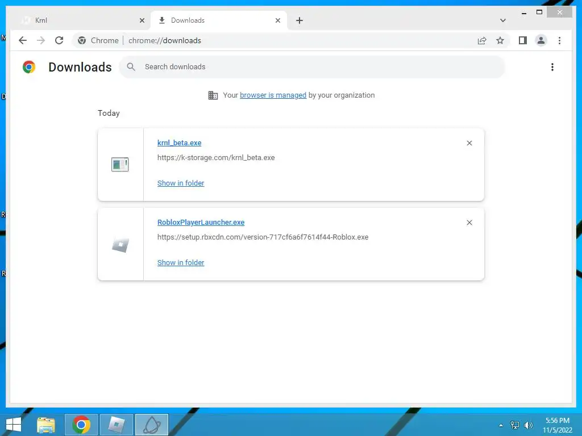Open the Windows Start menu
The height and width of the screenshot is (436, 582).
point(14,425)
